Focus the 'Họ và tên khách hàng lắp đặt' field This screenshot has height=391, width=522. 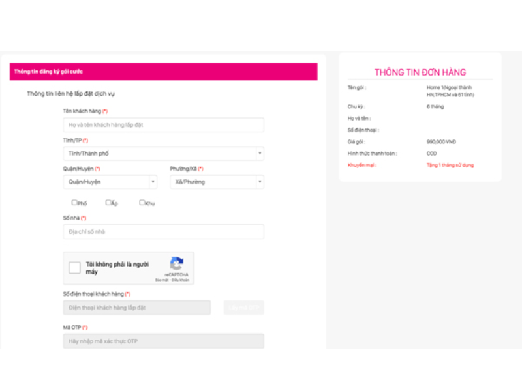point(163,124)
